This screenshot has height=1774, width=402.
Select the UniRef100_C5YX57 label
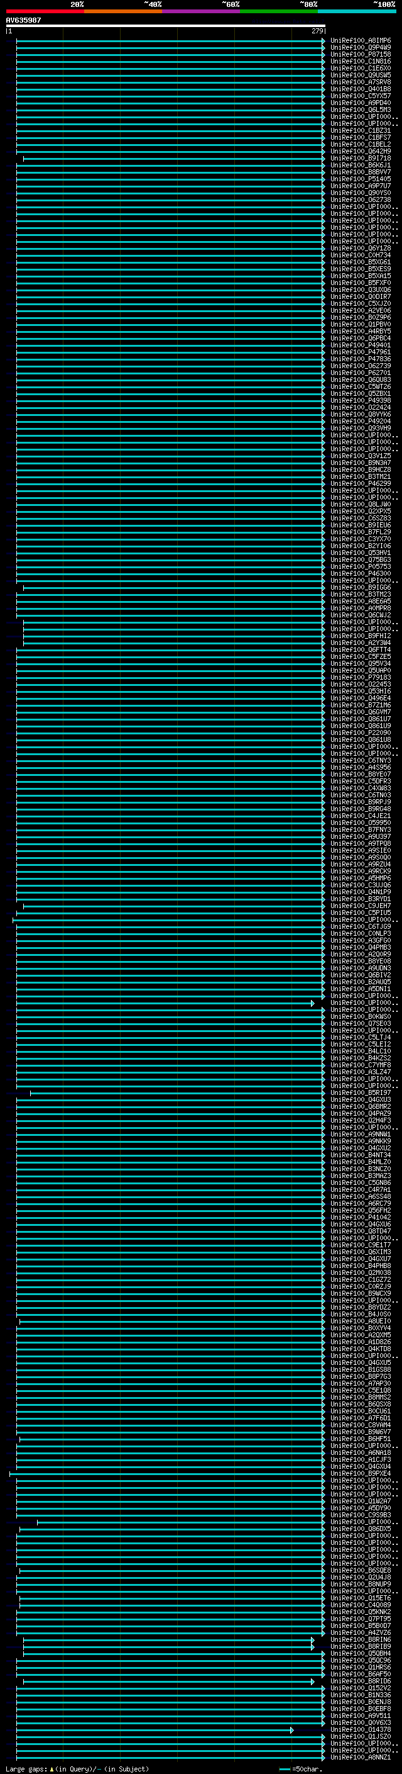pos(361,96)
